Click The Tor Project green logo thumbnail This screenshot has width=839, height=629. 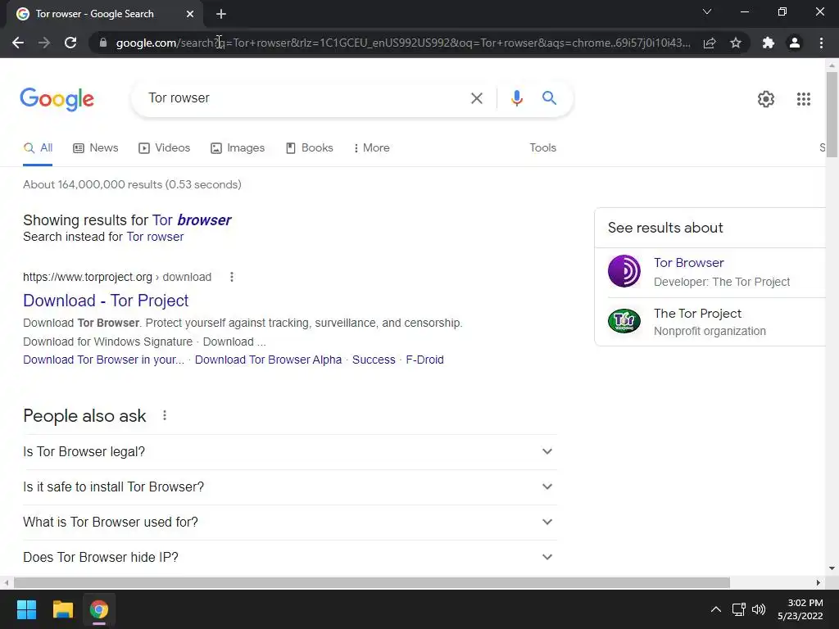tap(624, 321)
